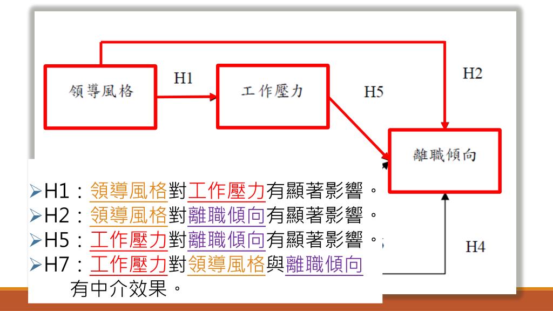This screenshot has height=311, width=553.
Task: Click the H4 label in the diagram
Action: [x=475, y=247]
